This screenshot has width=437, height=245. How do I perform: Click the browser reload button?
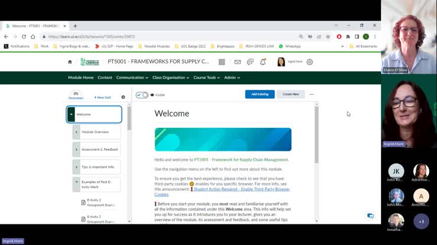(x=24, y=37)
